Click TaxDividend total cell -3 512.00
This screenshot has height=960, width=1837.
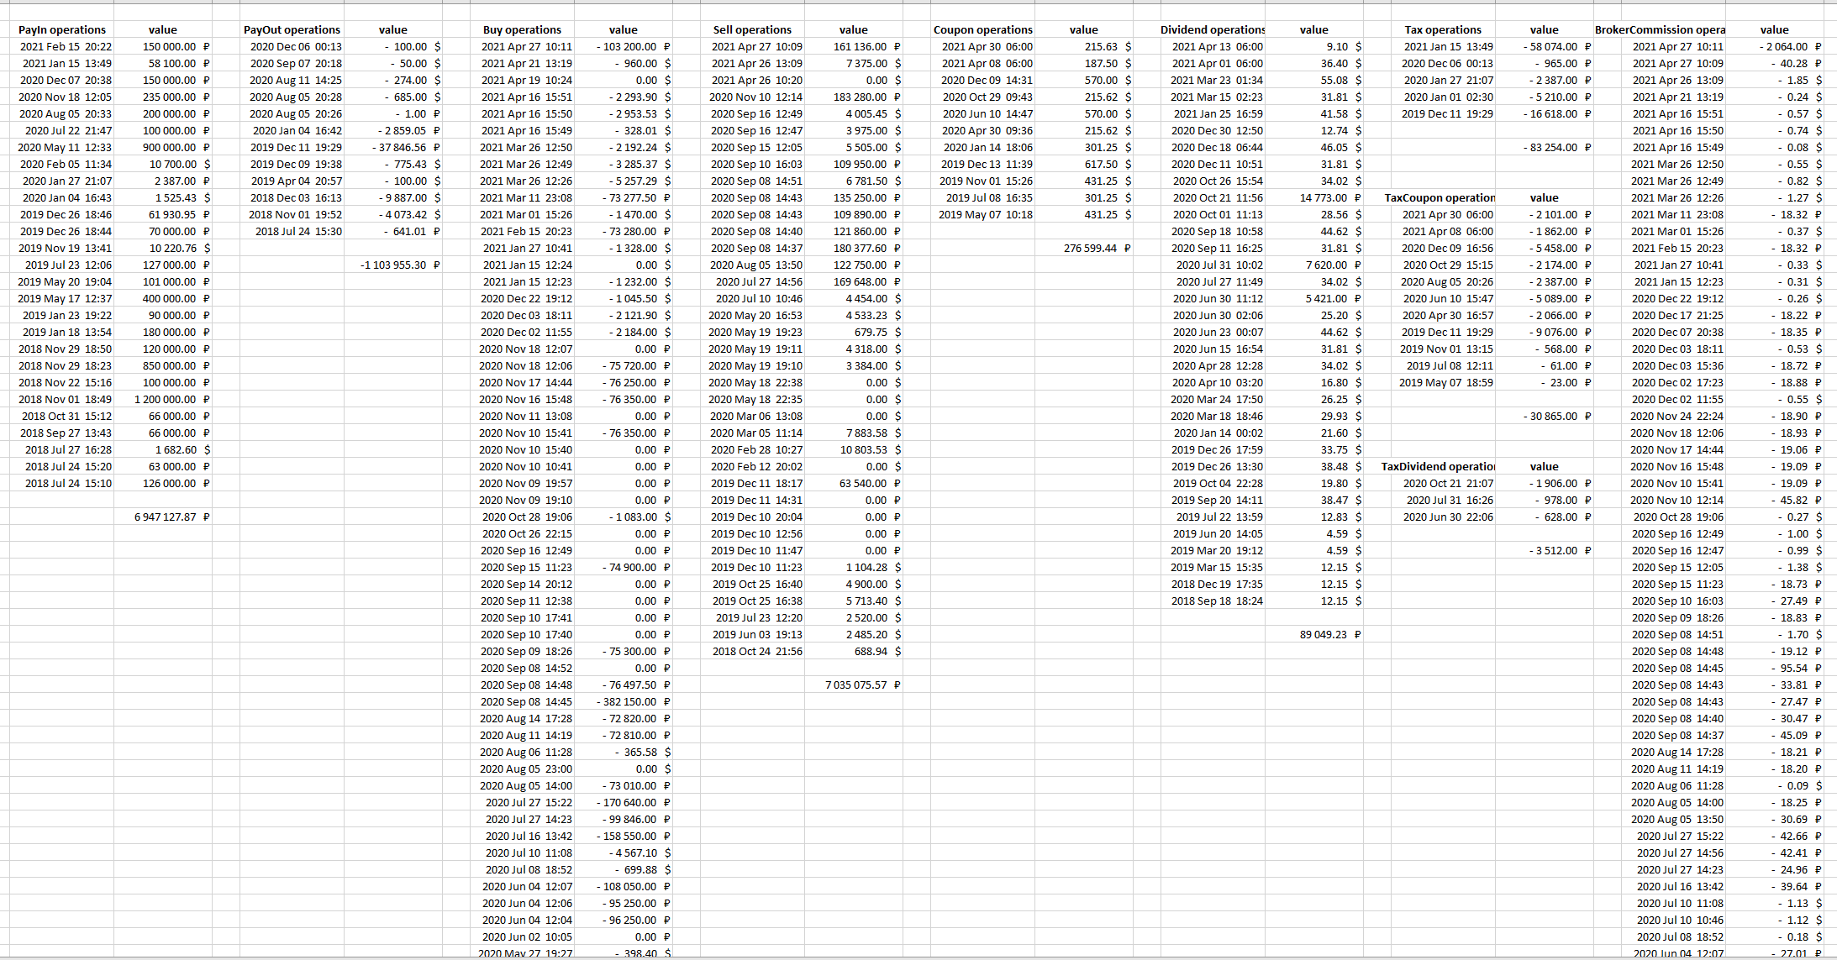(x=1545, y=550)
